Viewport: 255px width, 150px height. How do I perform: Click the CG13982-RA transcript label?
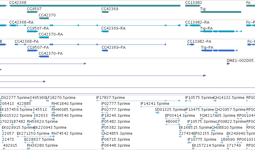[197, 22]
